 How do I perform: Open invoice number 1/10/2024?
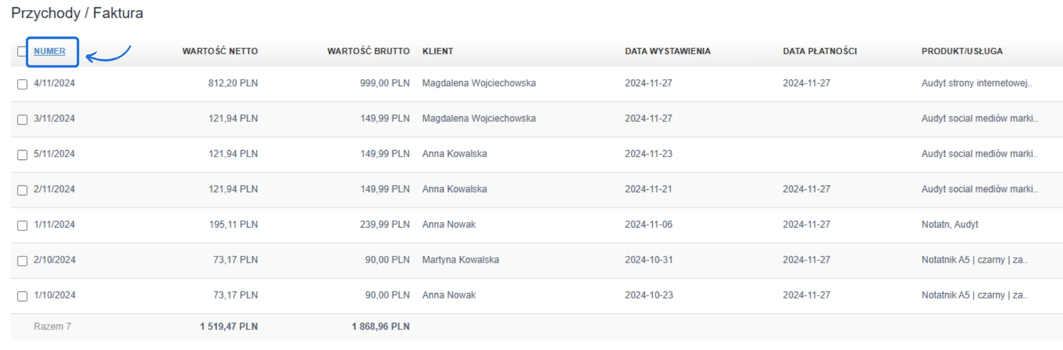[x=54, y=295]
